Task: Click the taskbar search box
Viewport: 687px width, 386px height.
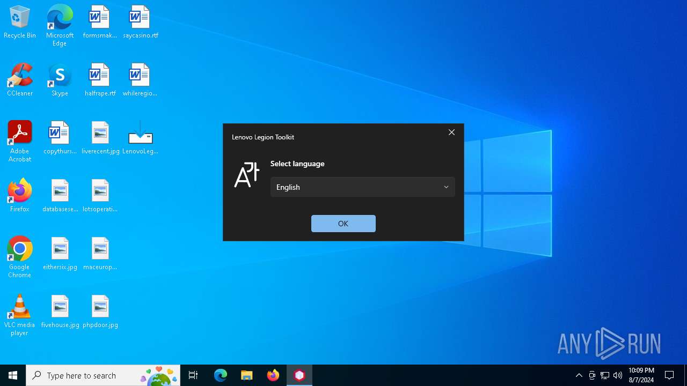Action: pos(103,375)
